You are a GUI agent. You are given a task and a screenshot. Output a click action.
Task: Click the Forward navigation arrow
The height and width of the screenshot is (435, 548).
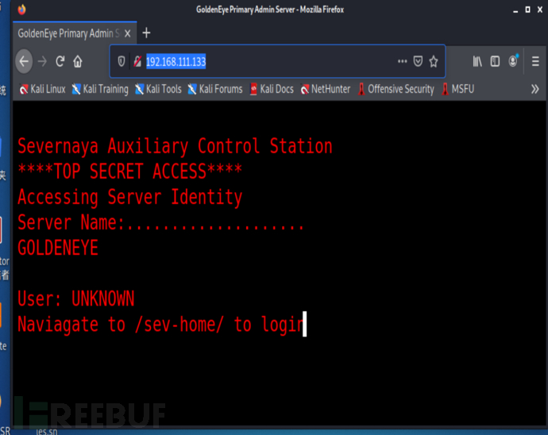pos(42,61)
